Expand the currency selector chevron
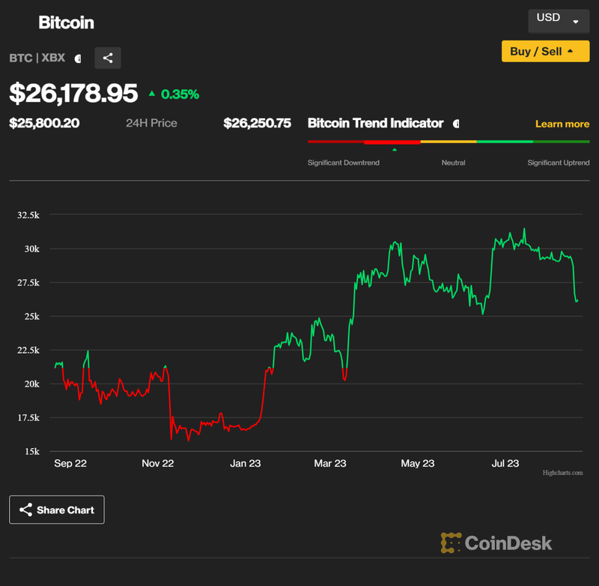 (577, 21)
